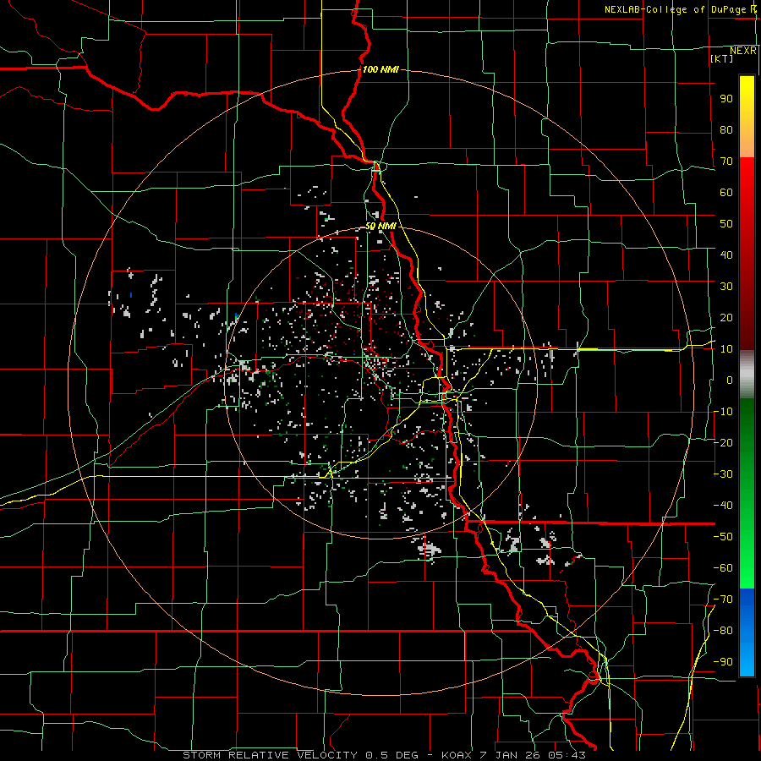Click the dark green segment near -20 KT

point(747,437)
